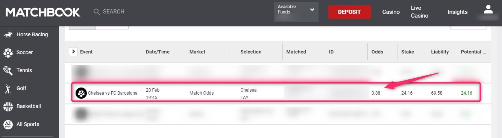Click soccer ball icon beside Chelsea vs FC Barcelona
Screen dimensions: 502x138
pos(81,93)
